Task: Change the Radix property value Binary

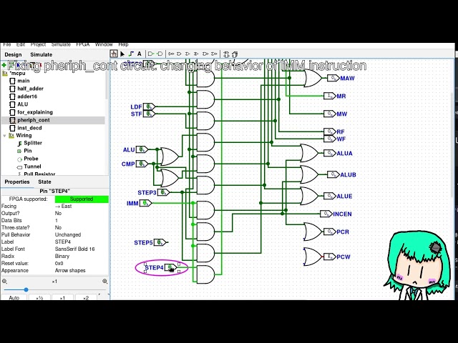Action: click(x=81, y=256)
